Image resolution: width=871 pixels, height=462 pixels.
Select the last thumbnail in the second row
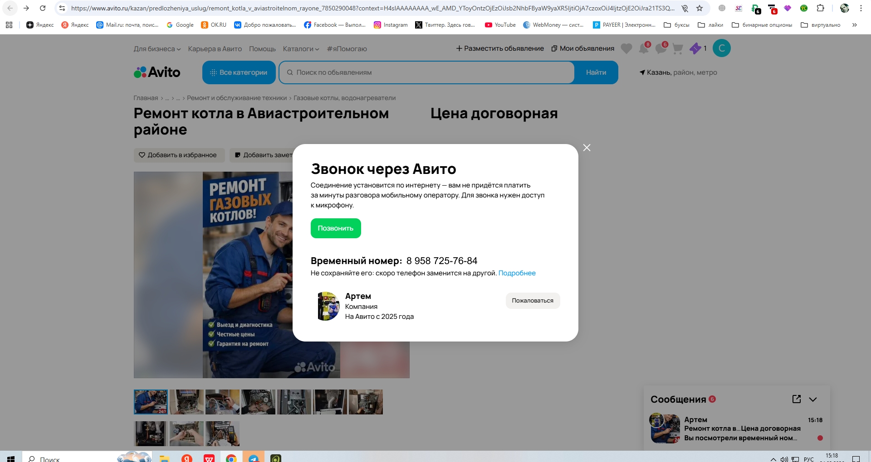click(x=222, y=433)
